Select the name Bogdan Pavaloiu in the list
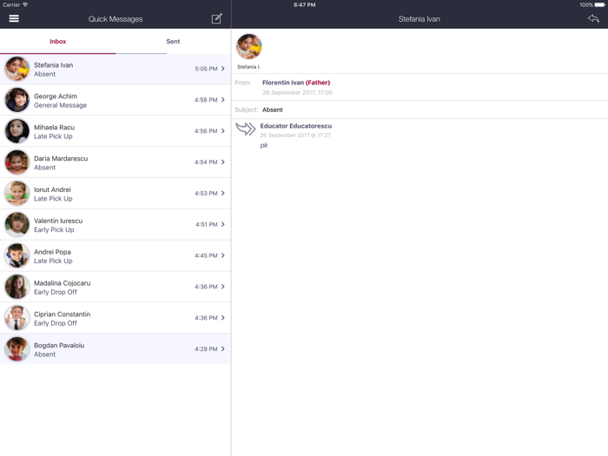The height and width of the screenshot is (456, 608). pyautogui.click(x=59, y=346)
